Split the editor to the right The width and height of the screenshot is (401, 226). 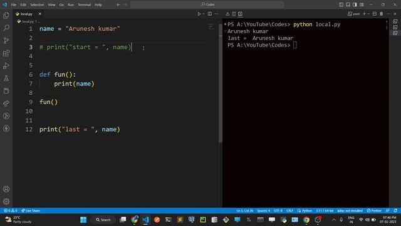(x=210, y=14)
